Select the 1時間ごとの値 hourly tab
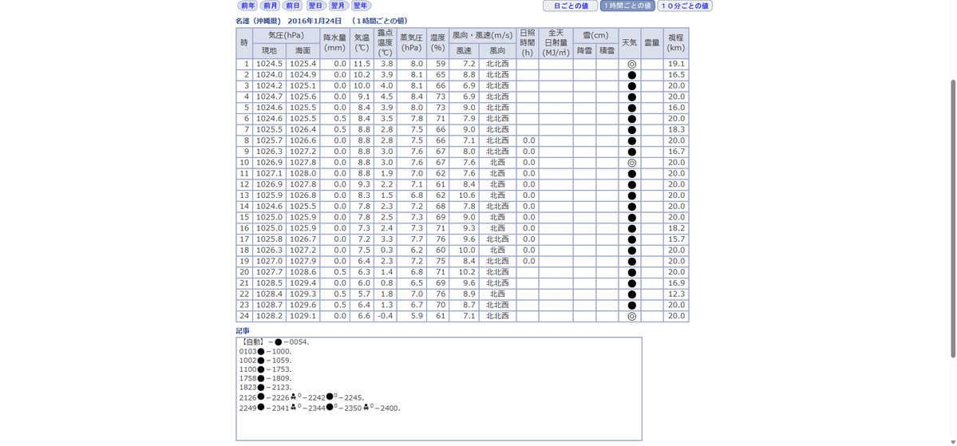957x446 pixels. point(627,6)
